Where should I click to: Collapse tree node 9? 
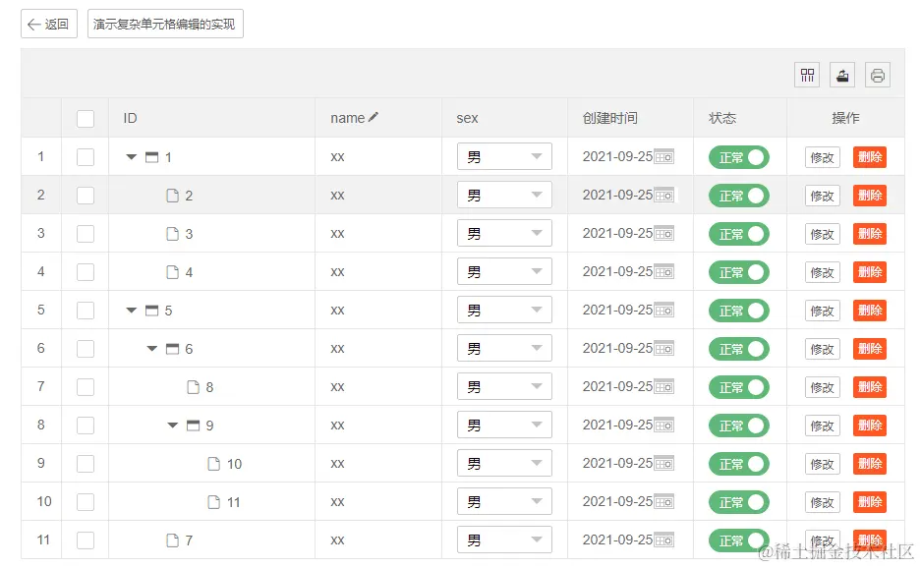(173, 426)
